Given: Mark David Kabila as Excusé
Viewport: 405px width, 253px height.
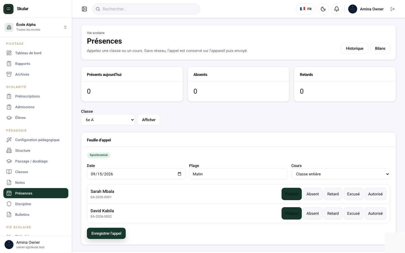Looking at the screenshot, I should click(354, 213).
